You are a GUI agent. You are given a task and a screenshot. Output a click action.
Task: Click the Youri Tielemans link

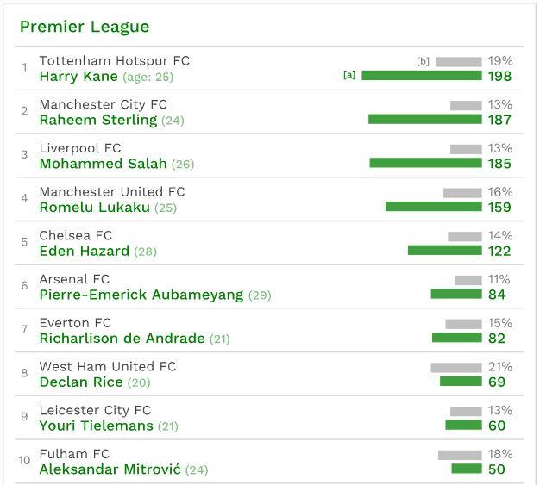[x=97, y=426]
